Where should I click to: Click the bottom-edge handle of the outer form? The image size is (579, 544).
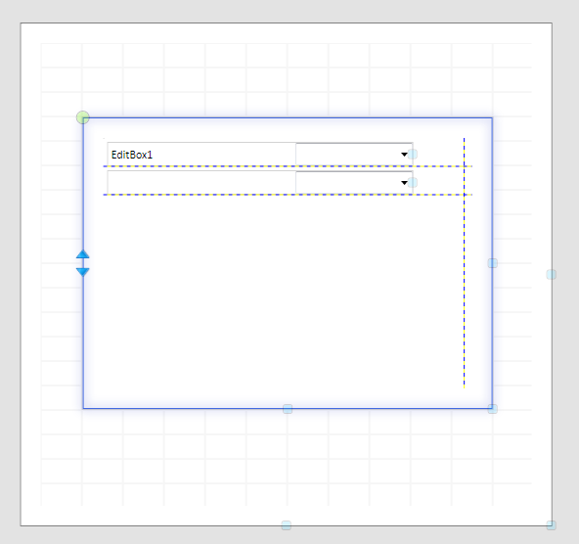click(x=287, y=525)
